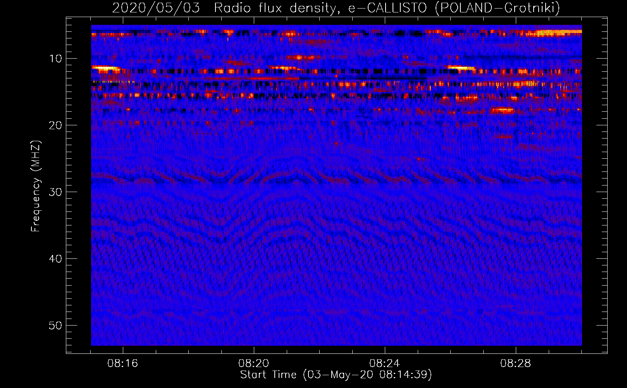Click the frequency tick label '10'
627x388 pixels.
pyautogui.click(x=55, y=59)
